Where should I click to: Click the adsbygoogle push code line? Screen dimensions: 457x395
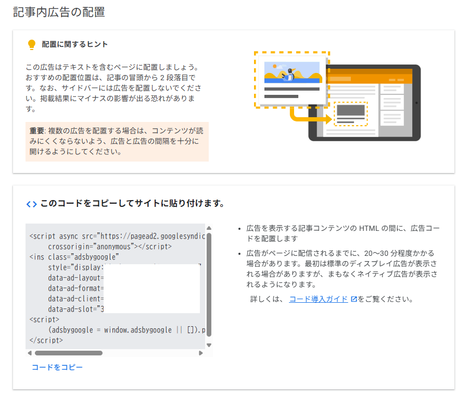click(125, 330)
